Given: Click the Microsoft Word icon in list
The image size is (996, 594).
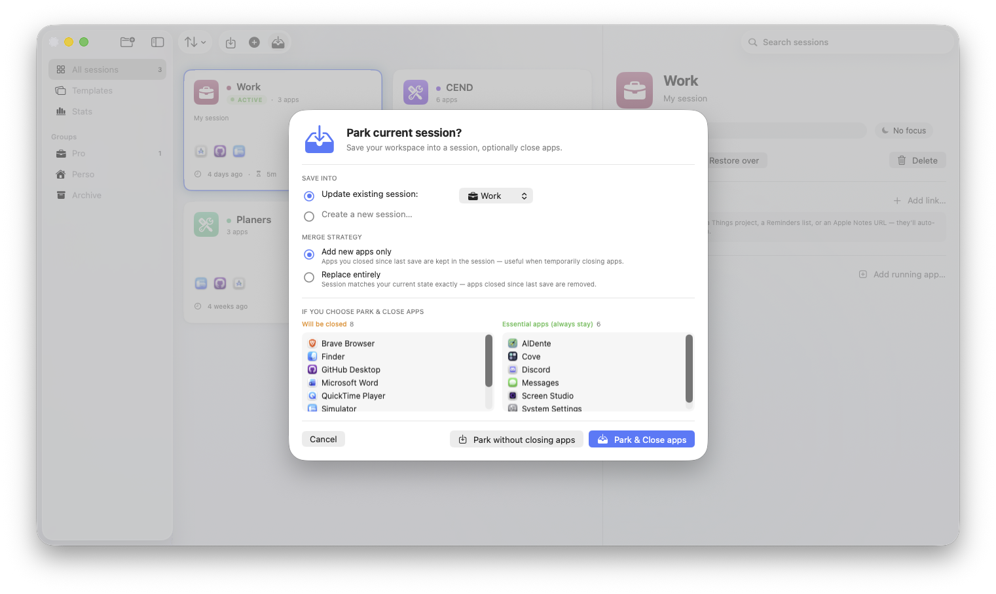Looking at the screenshot, I should (312, 383).
